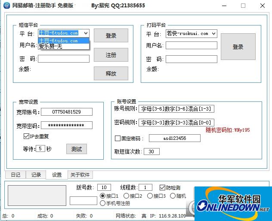This screenshot has height=221, width=272.
Task: Click the 打码平台 密码 input field
Action: [192, 59]
